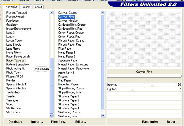Select Canvas, Fine filter
The width and height of the screenshot is (184, 126).
(x=66, y=17)
